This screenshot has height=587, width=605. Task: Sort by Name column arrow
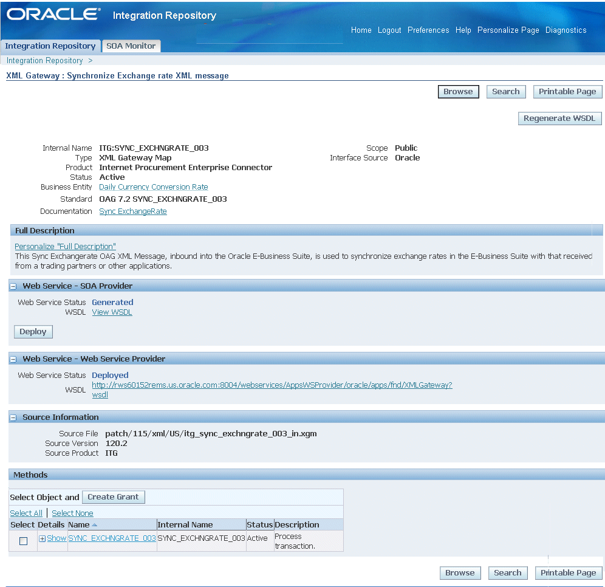click(x=95, y=525)
